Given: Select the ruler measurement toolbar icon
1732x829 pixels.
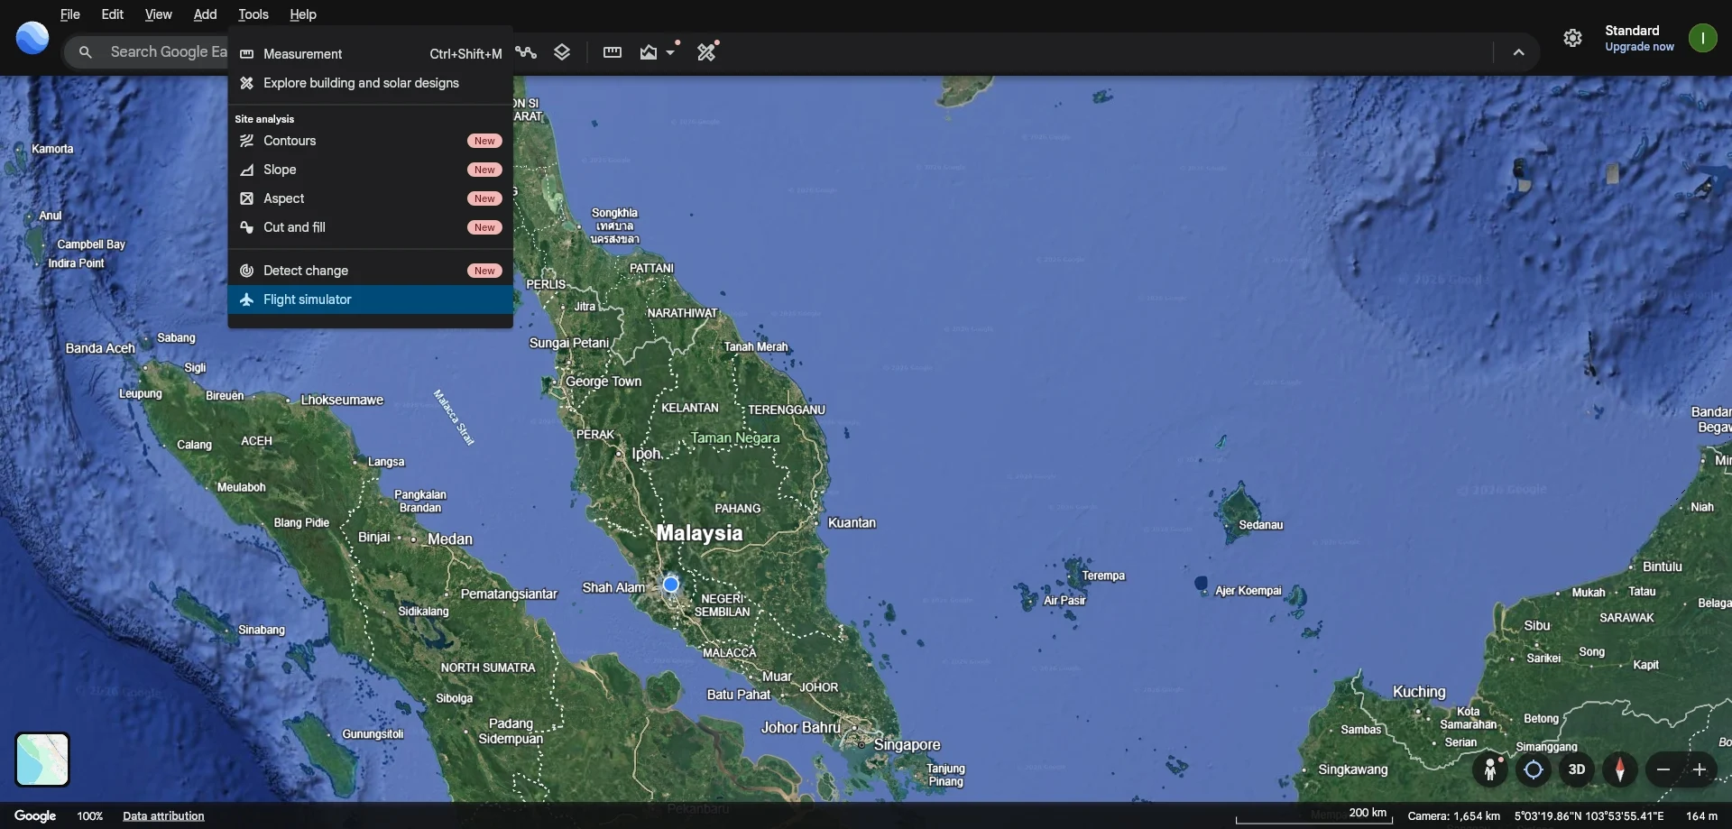Looking at the screenshot, I should [x=613, y=52].
